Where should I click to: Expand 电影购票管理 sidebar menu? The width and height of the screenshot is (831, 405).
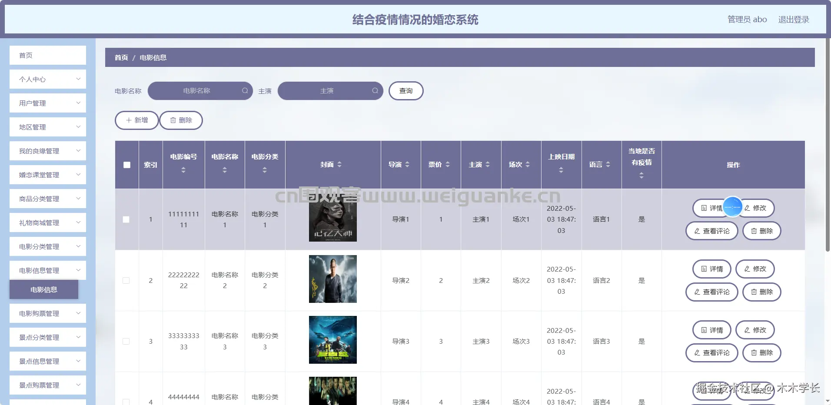click(x=48, y=313)
